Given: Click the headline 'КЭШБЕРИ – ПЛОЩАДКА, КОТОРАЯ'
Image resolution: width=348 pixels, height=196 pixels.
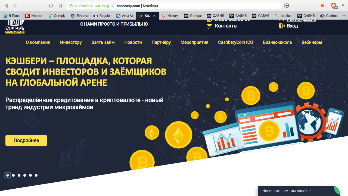Looking at the screenshot, I should [x=79, y=61].
